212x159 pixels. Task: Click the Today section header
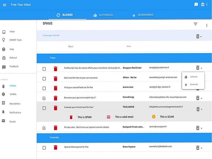(x=124, y=58)
